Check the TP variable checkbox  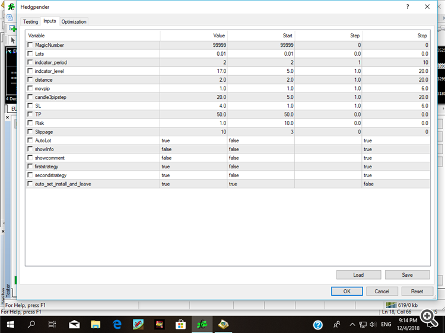click(30, 114)
